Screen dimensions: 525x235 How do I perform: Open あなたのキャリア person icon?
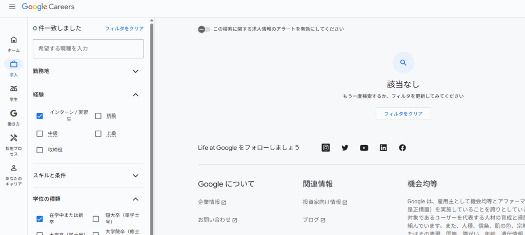tap(14, 168)
